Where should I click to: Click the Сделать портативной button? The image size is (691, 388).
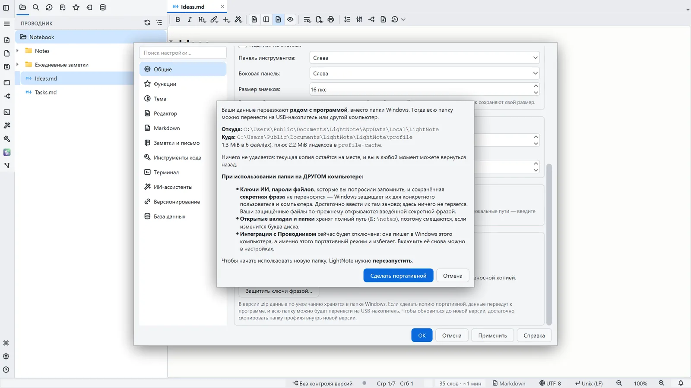398,276
